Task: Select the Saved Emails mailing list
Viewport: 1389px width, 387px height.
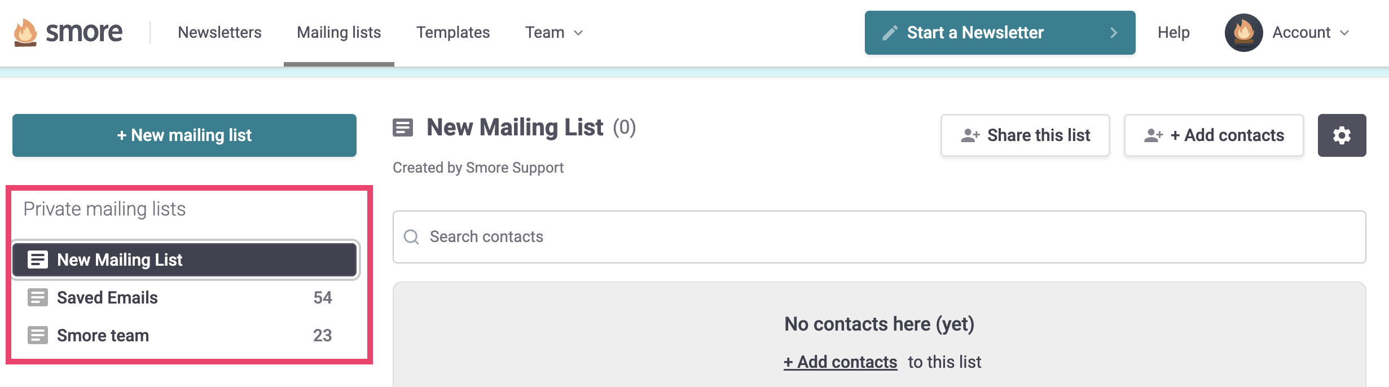Action: pyautogui.click(x=108, y=297)
